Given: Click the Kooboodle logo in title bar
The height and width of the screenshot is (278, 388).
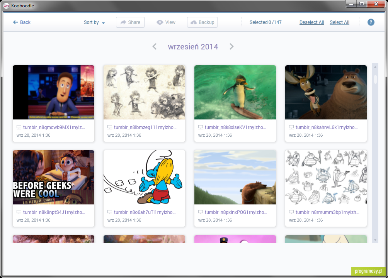Looking at the screenshot, I should (6, 6).
